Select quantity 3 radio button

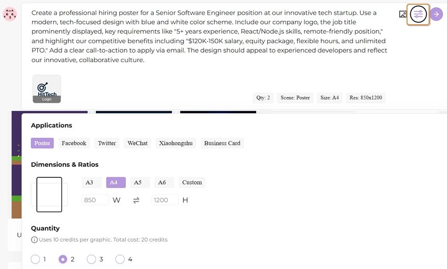92,260
